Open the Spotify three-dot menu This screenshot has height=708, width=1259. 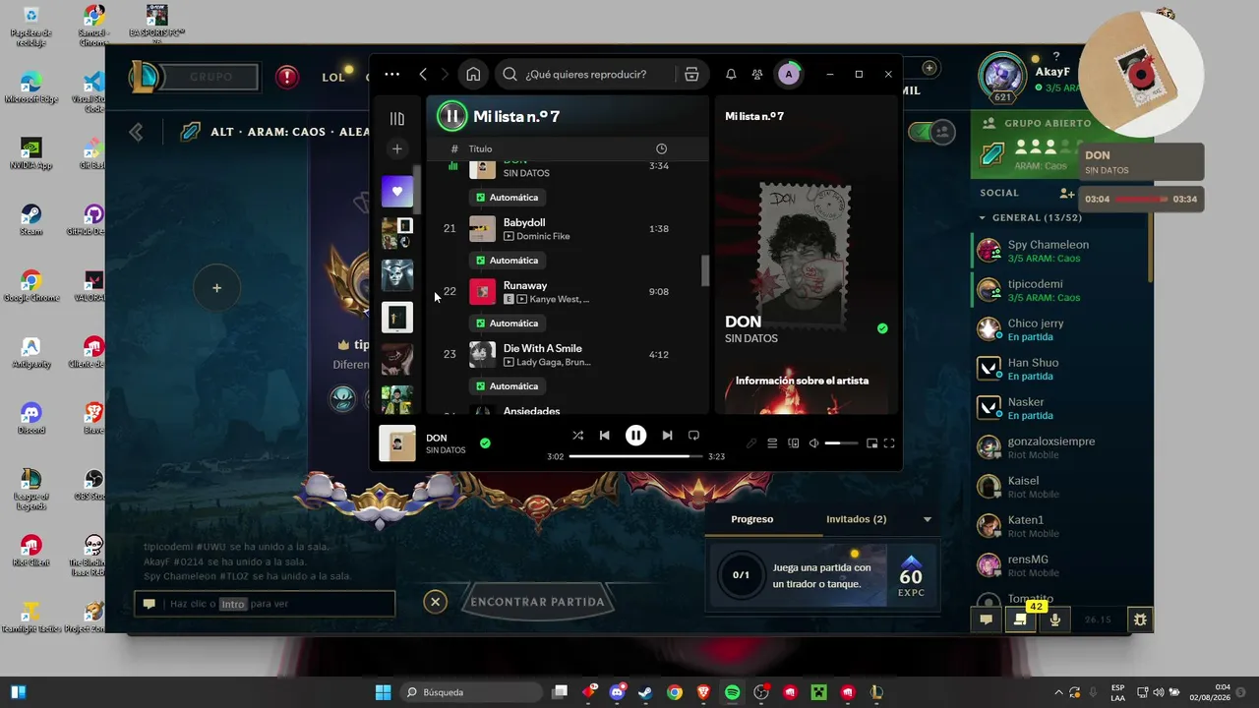pyautogui.click(x=392, y=74)
